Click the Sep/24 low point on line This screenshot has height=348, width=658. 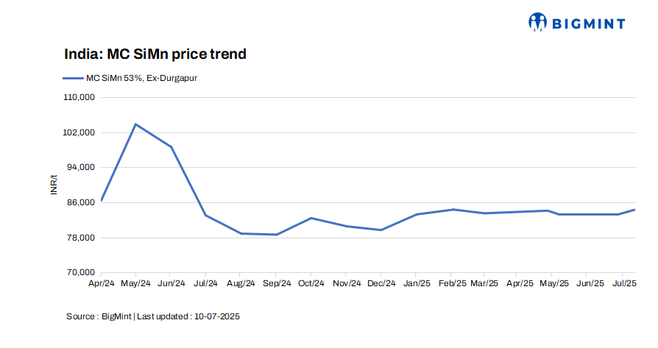[x=276, y=235]
